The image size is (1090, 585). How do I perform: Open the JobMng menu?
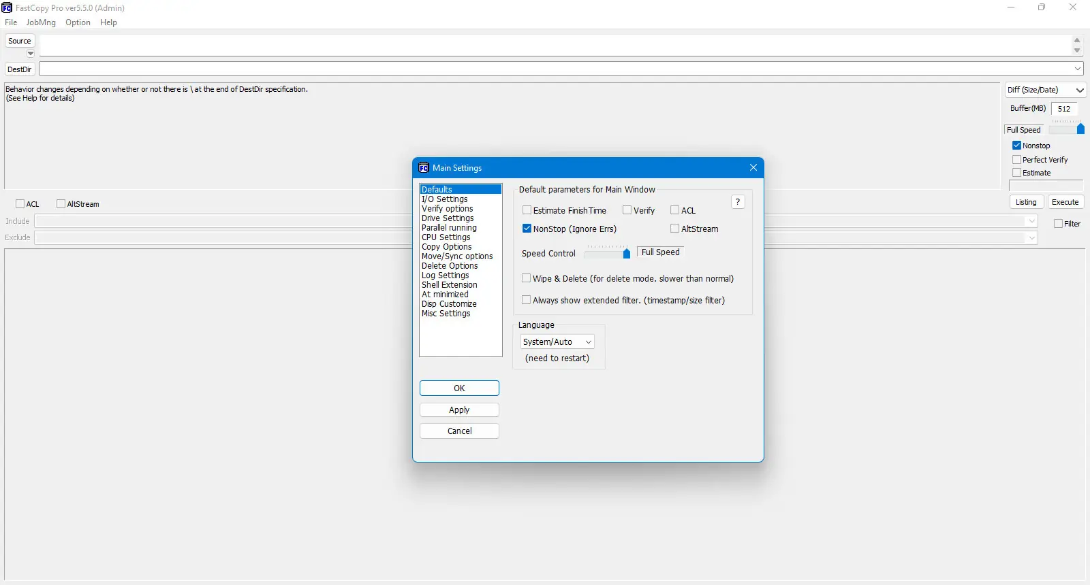pos(41,22)
